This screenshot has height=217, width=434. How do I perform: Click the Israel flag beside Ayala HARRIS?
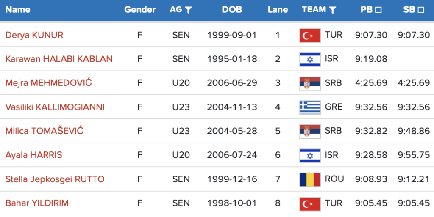[x=310, y=155]
